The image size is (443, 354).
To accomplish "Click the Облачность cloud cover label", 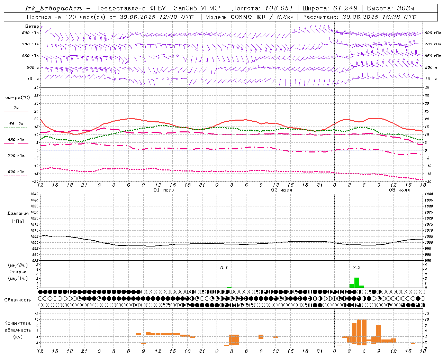I will [x=18, y=300].
